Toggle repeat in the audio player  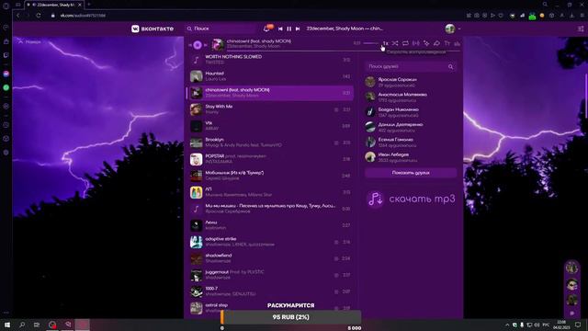click(405, 43)
